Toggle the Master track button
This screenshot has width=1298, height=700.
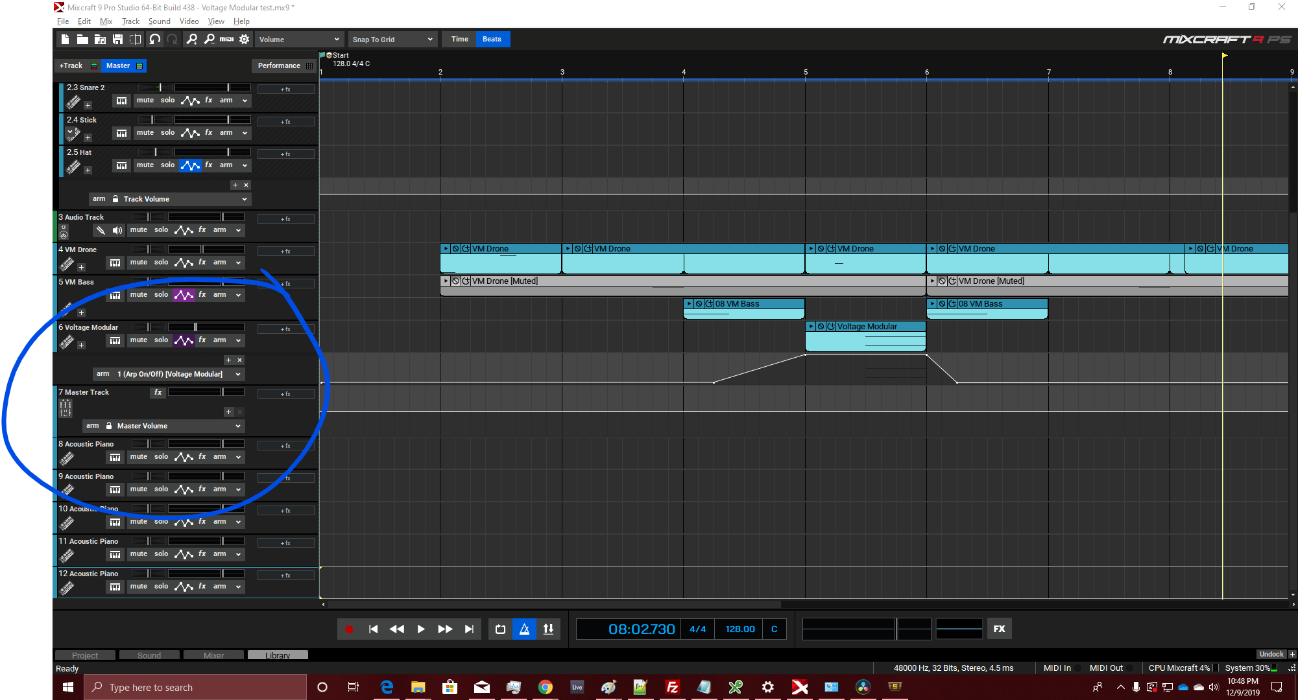(124, 65)
